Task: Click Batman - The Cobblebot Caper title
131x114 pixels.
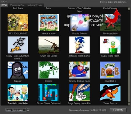Action: pyautogui.click(x=79, y=10)
